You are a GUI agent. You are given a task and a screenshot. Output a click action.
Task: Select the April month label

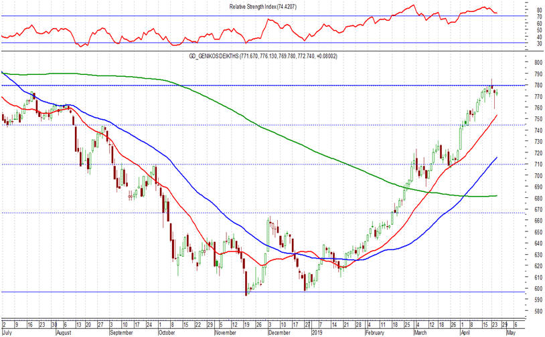click(x=465, y=332)
